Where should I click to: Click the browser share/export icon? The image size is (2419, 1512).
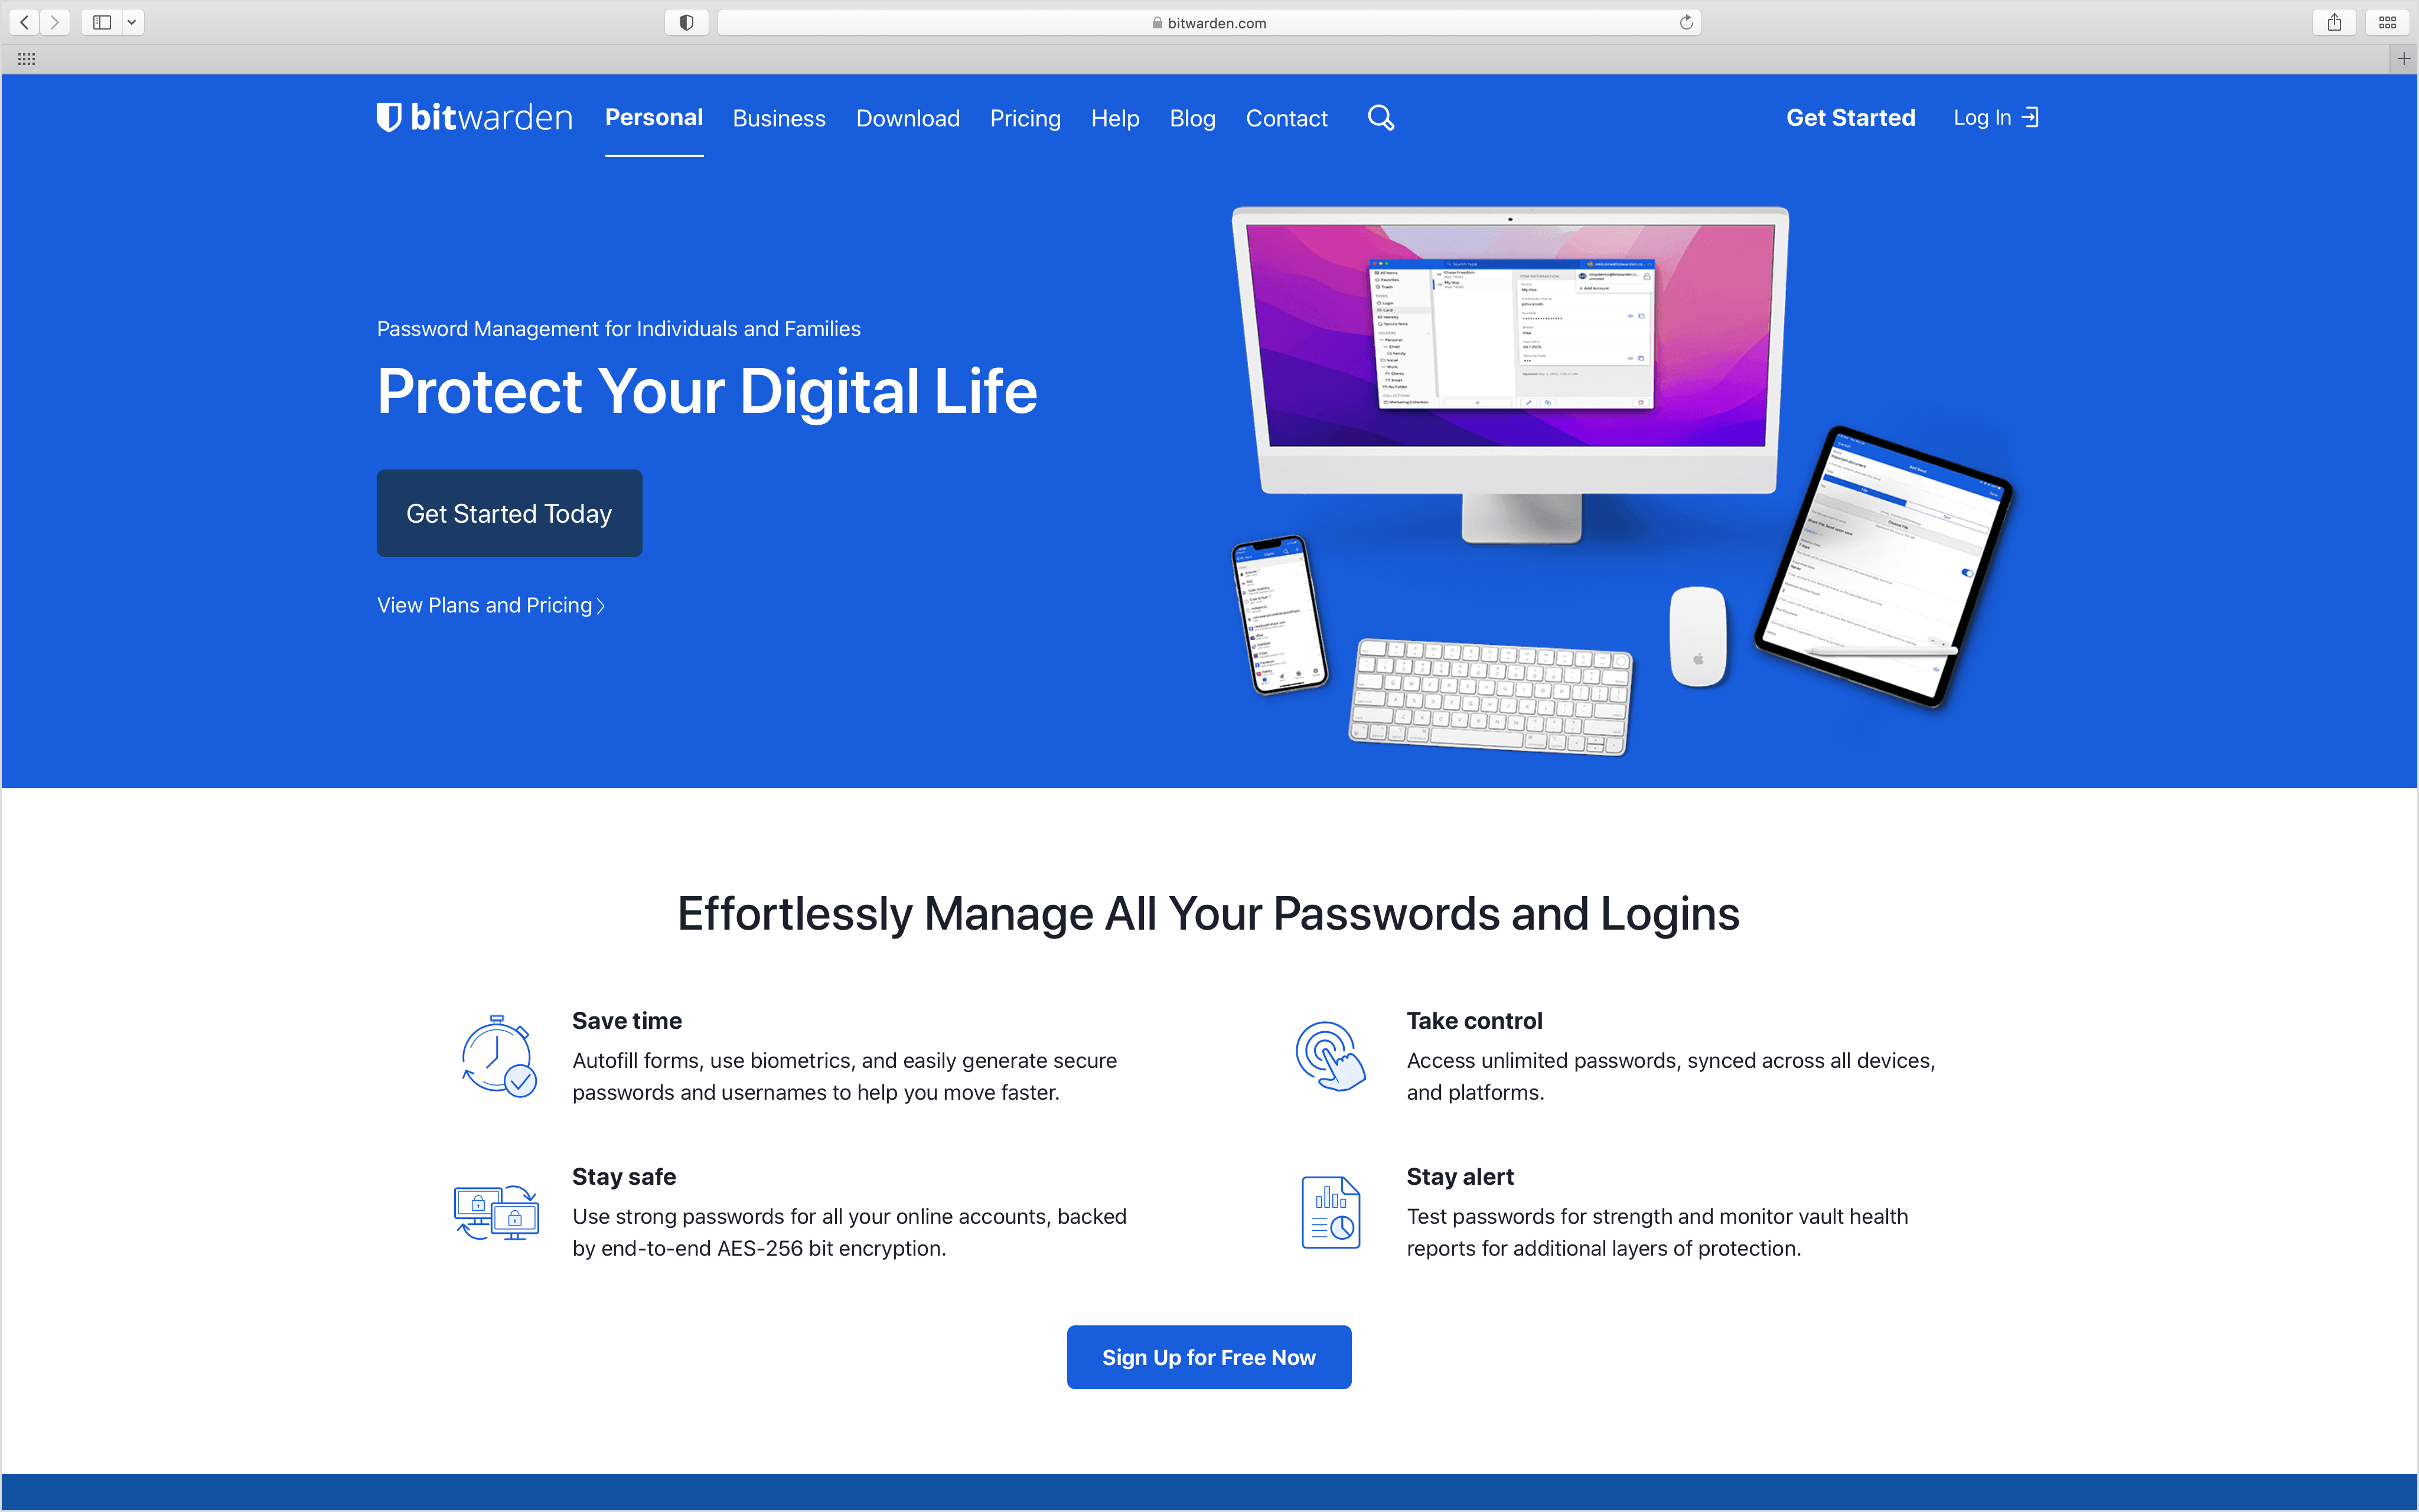[x=2335, y=21]
